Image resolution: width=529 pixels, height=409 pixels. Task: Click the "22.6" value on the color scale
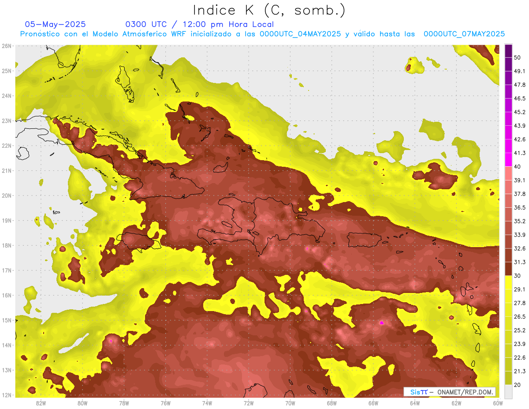tap(519, 357)
